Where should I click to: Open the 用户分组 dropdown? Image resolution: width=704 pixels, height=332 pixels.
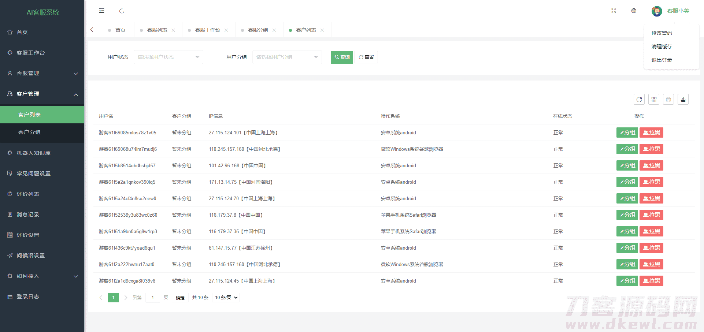(x=287, y=57)
